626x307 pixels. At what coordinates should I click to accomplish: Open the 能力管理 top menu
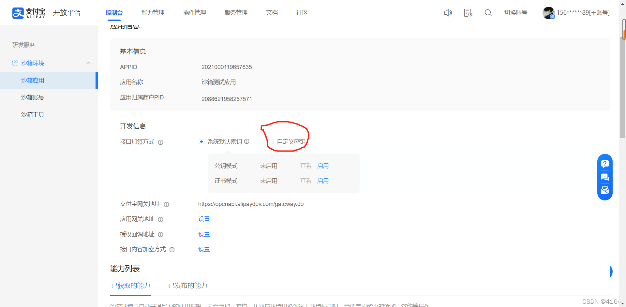tap(153, 13)
